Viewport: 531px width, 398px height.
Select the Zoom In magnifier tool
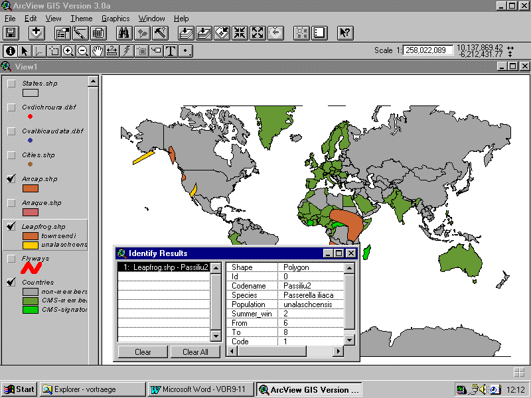pos(68,51)
